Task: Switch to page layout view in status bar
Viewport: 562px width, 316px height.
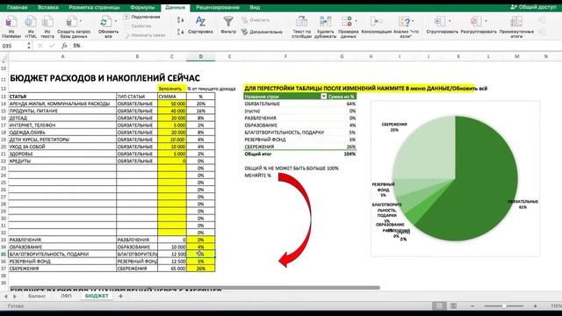Action: pos(453,305)
